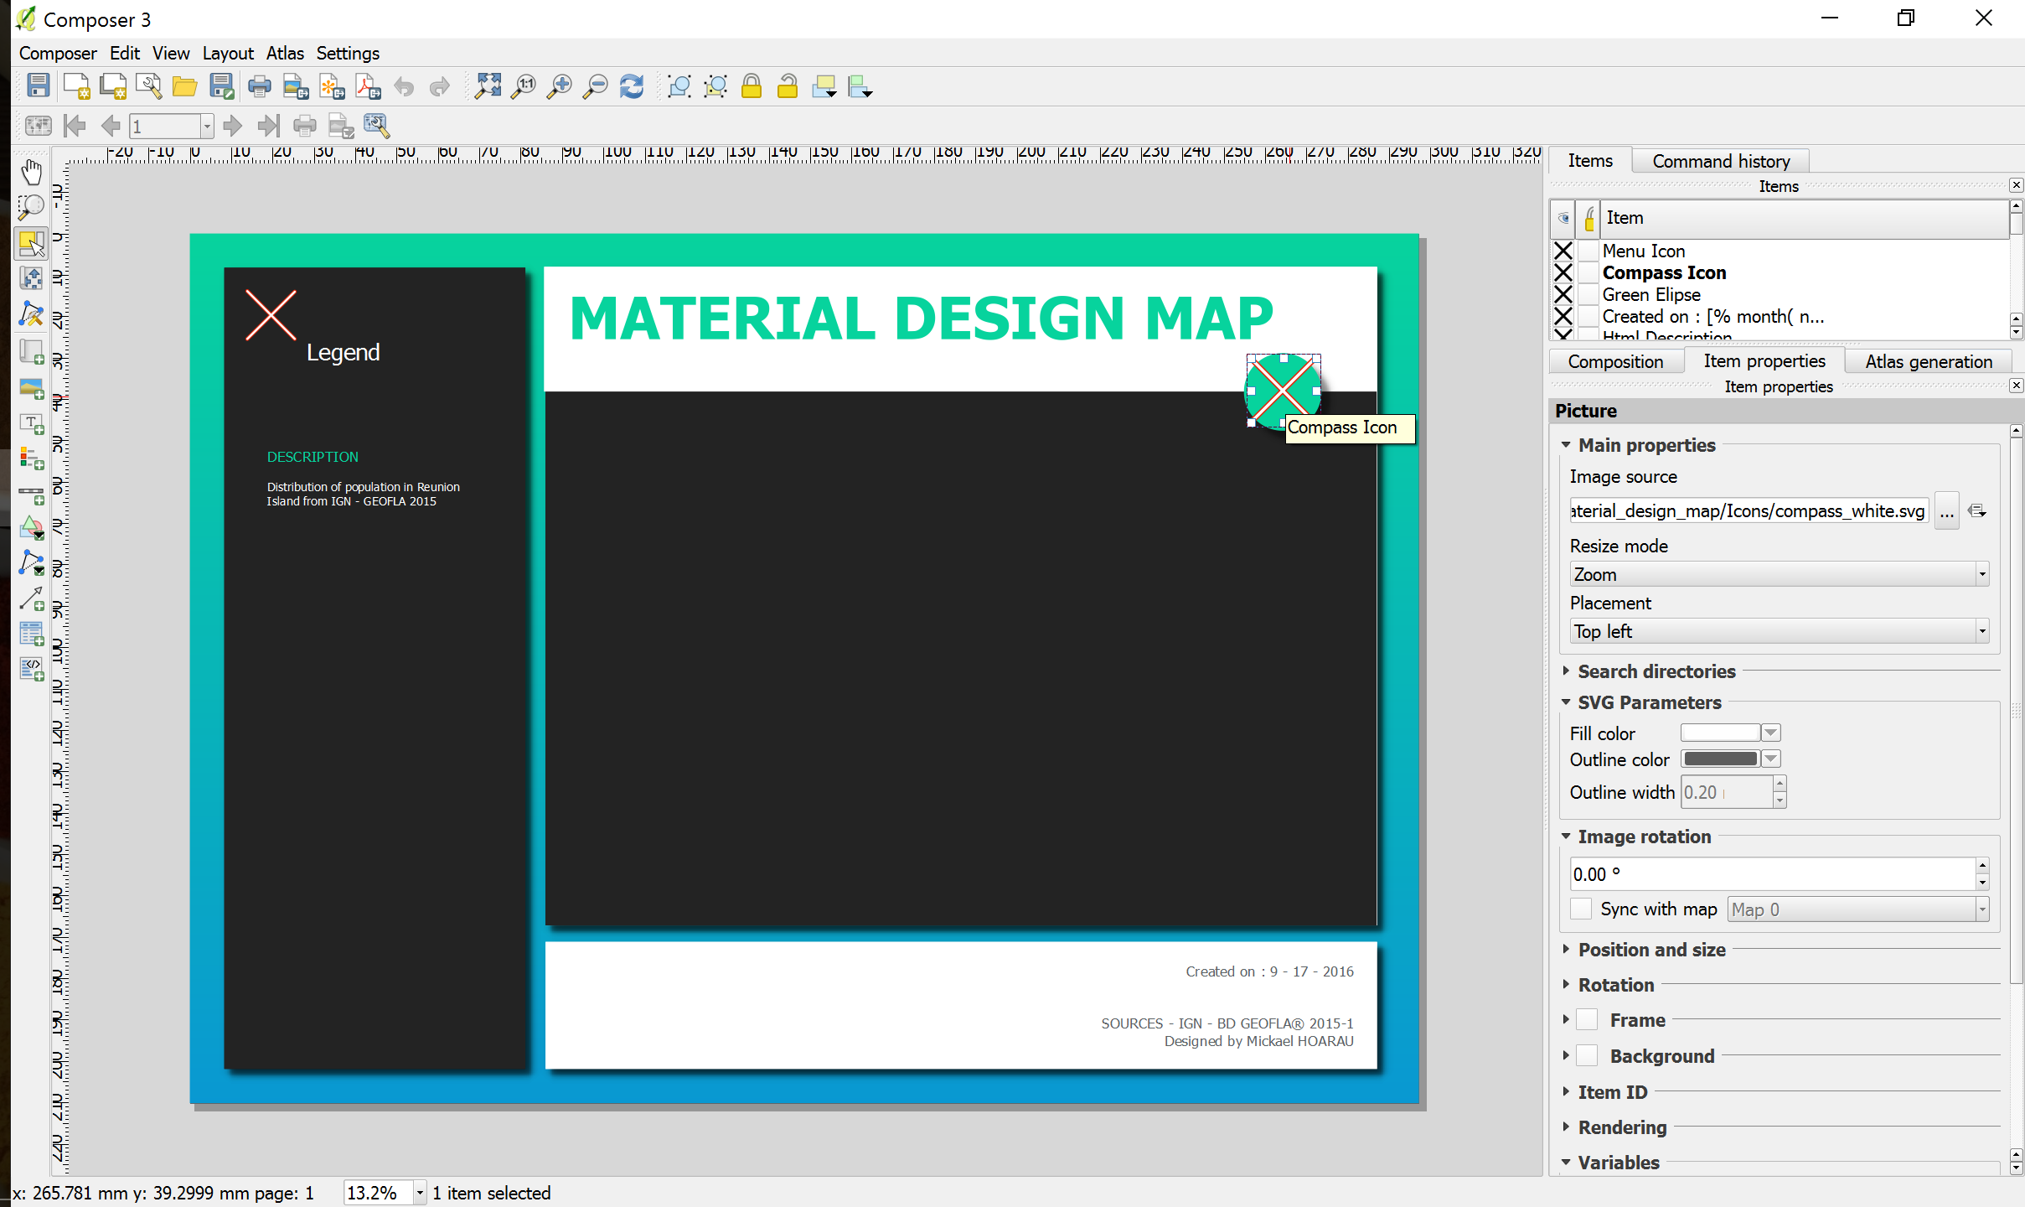Click the image source browse button
This screenshot has height=1207, width=2025.
click(x=1946, y=510)
